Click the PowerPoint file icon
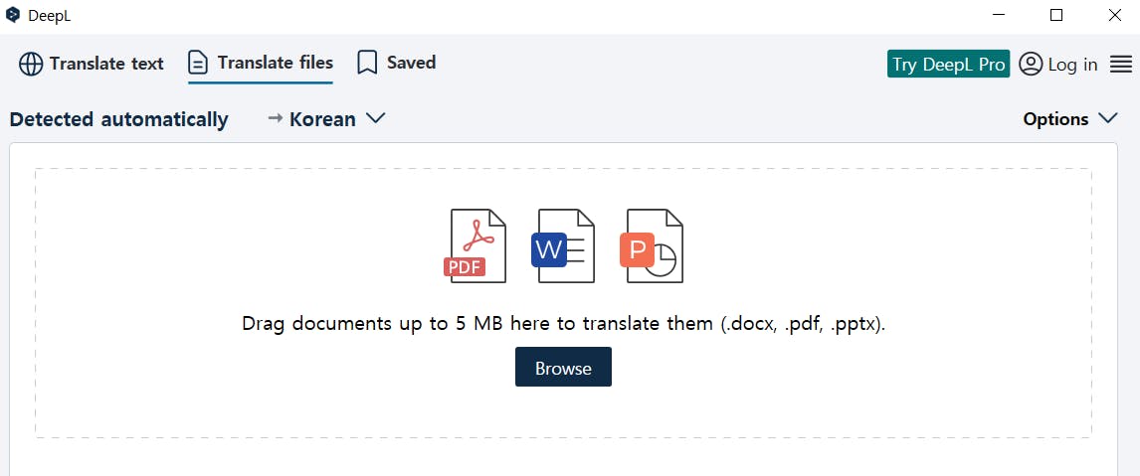The width and height of the screenshot is (1140, 476). [652, 245]
